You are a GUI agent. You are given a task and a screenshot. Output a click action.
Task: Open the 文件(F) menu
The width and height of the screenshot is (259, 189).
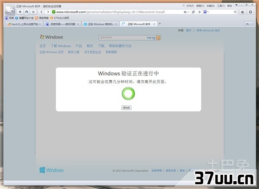pyautogui.click(x=190, y=6)
